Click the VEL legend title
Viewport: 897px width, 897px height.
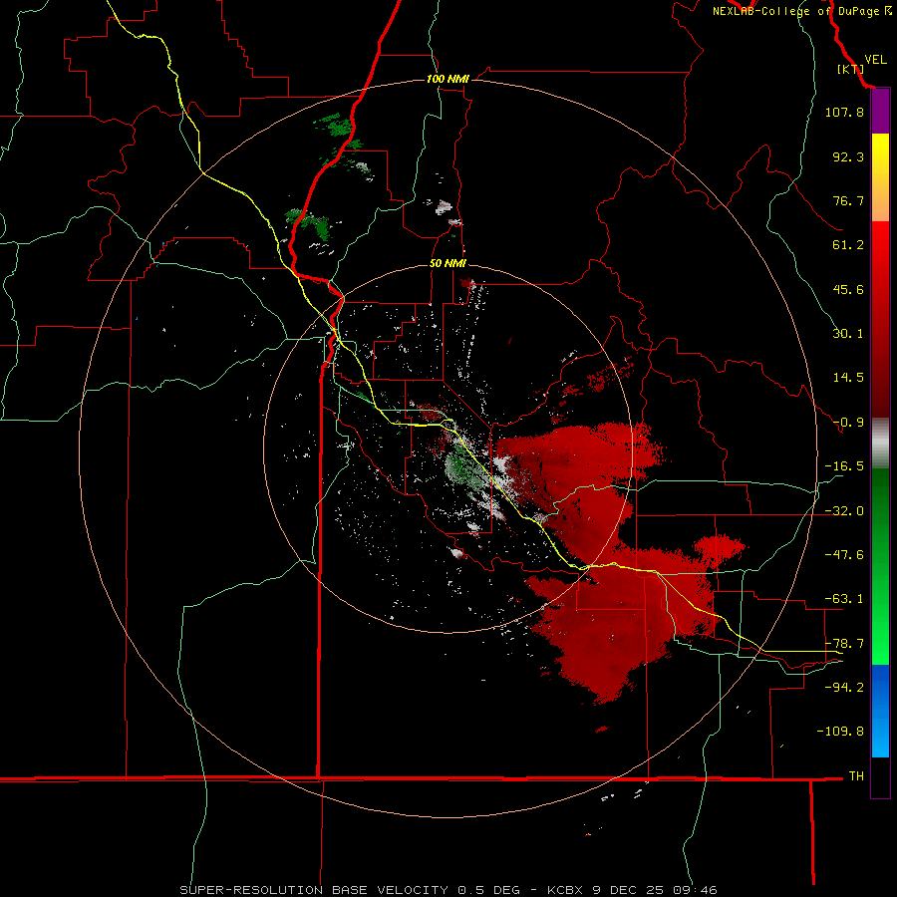(x=875, y=60)
